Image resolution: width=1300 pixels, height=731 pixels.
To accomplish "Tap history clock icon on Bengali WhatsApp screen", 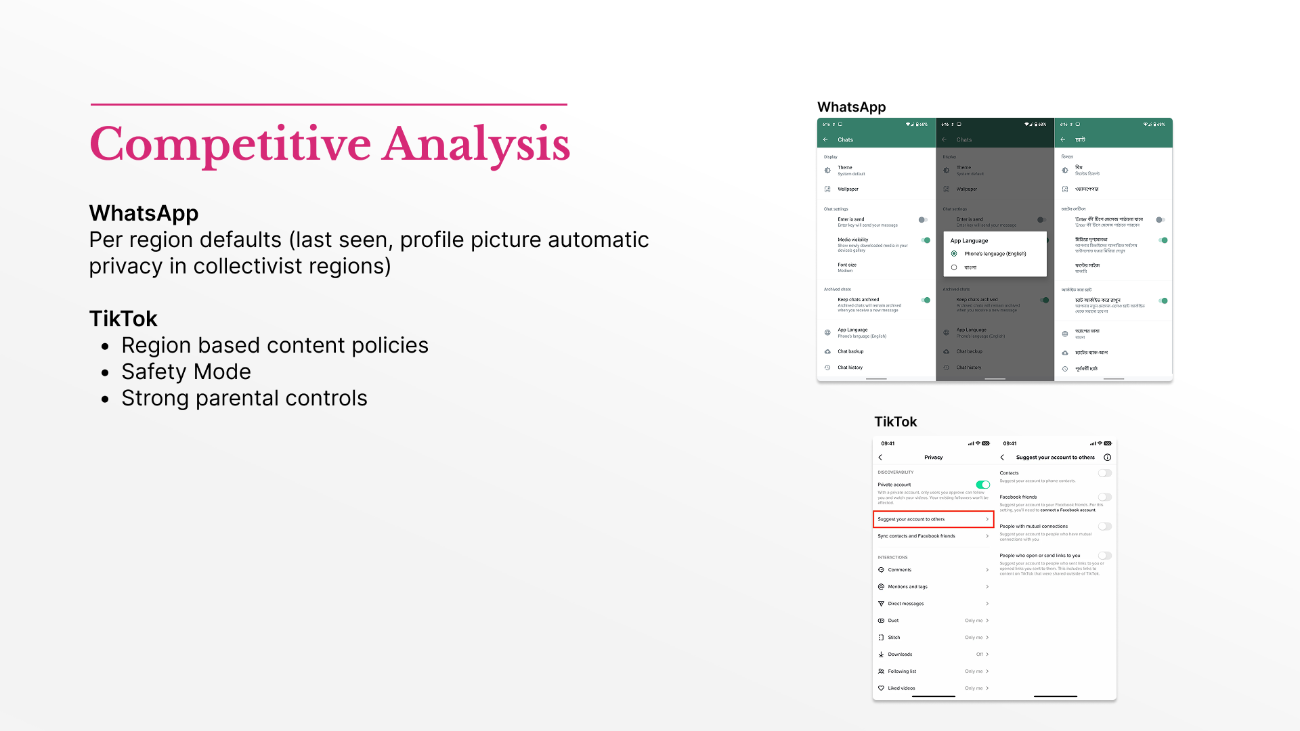I will click(1065, 369).
